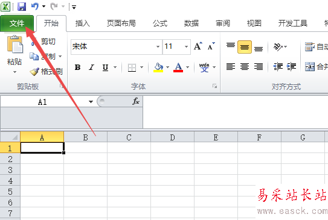Screen dimensions: 328x220
Task: Open the font color dropdown arrow
Action: (x=188, y=68)
